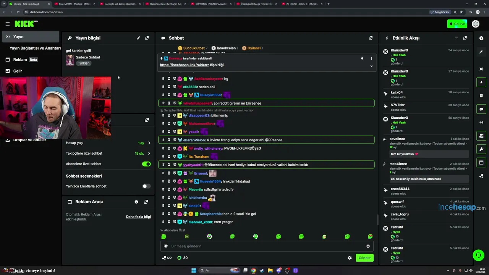489x275 pixels.
Task: Click the window layout icon in the right sidebar
Action: (481, 163)
